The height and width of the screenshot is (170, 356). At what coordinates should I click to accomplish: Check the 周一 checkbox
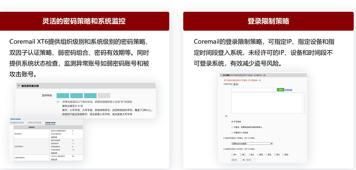[x=232, y=155]
